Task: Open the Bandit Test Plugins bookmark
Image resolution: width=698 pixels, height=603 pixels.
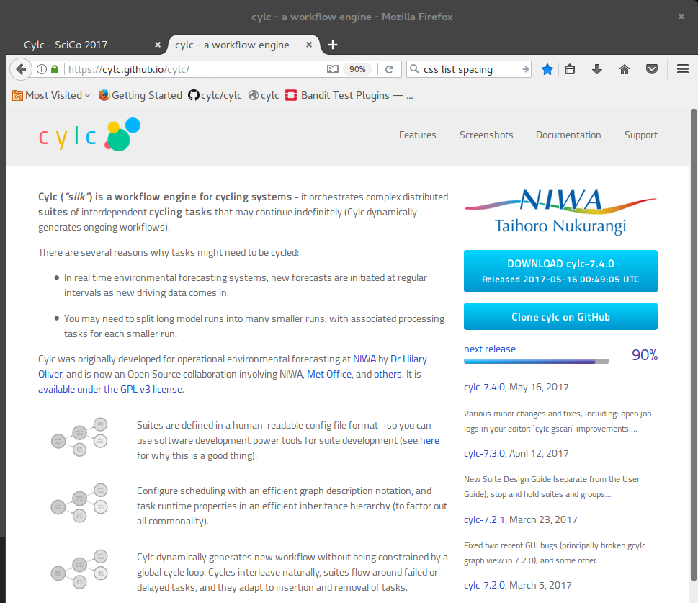Action: 349,95
